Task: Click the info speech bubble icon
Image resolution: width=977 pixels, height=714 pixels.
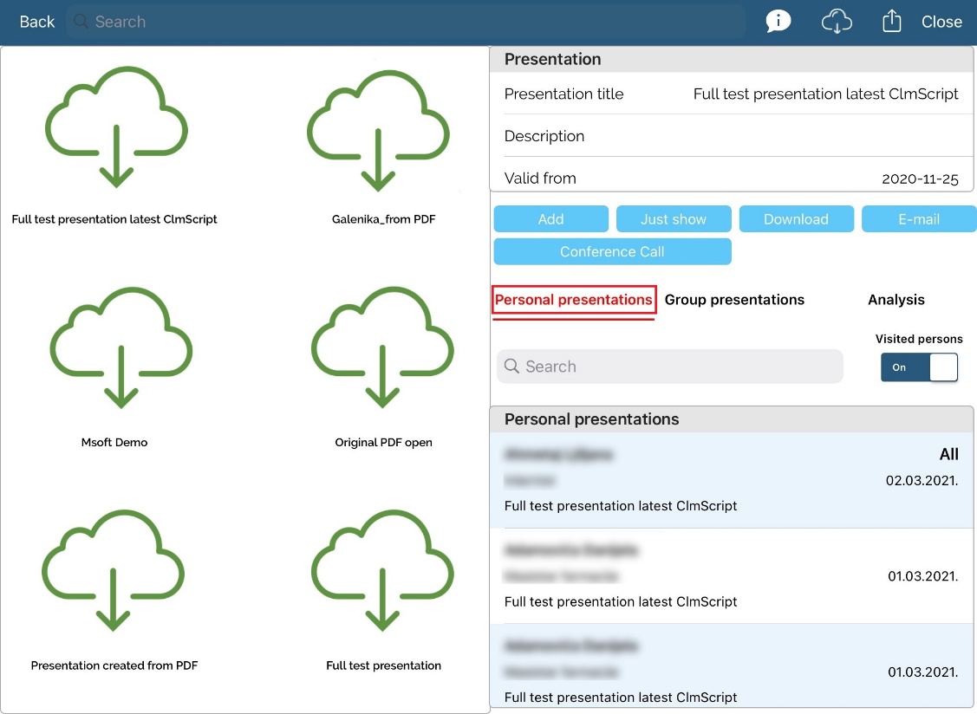Action: click(x=778, y=22)
